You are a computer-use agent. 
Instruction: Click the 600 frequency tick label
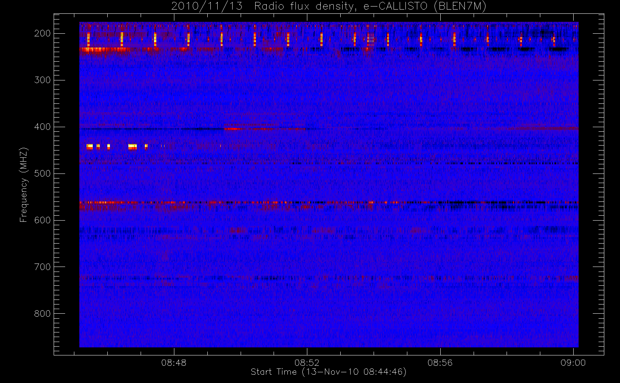tap(43, 220)
